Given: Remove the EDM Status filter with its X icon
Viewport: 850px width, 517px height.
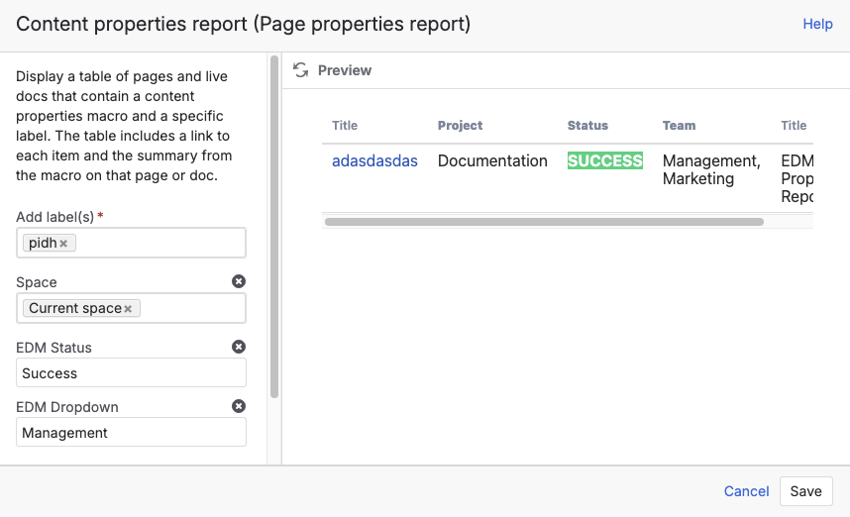Looking at the screenshot, I should coord(239,347).
